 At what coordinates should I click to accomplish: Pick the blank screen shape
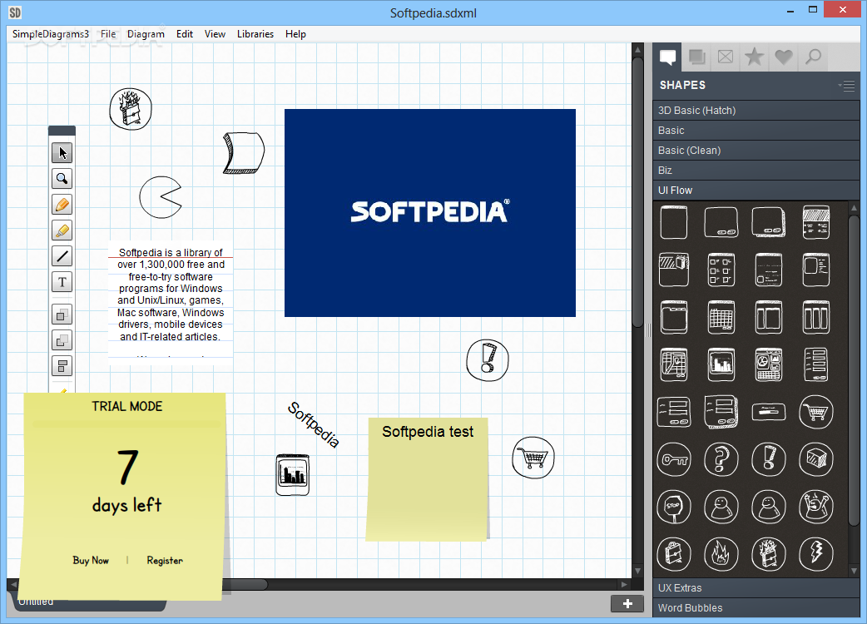tap(674, 222)
